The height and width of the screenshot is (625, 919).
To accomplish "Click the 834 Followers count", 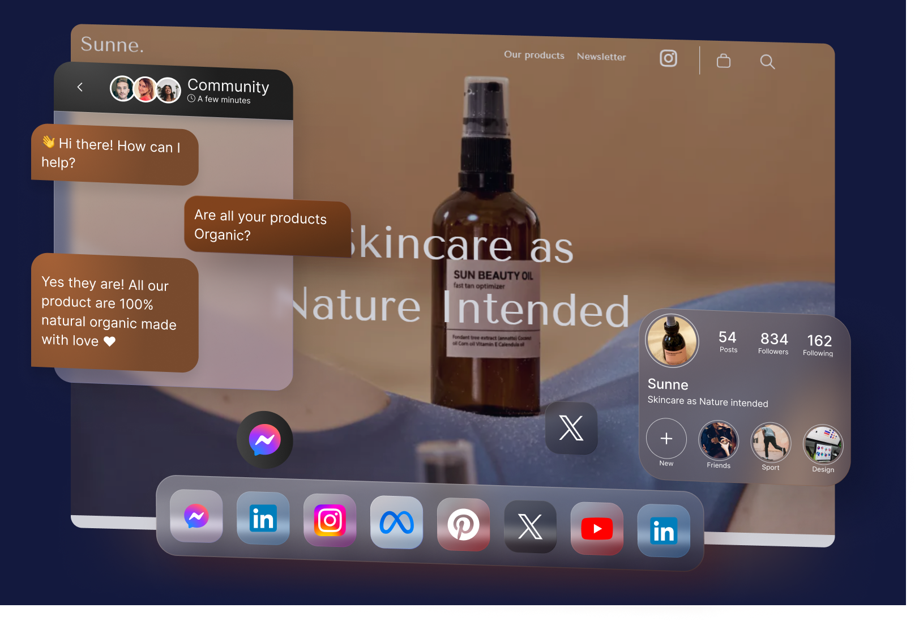I will [773, 343].
